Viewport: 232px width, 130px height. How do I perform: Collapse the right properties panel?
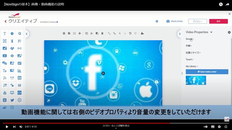tap(180, 34)
